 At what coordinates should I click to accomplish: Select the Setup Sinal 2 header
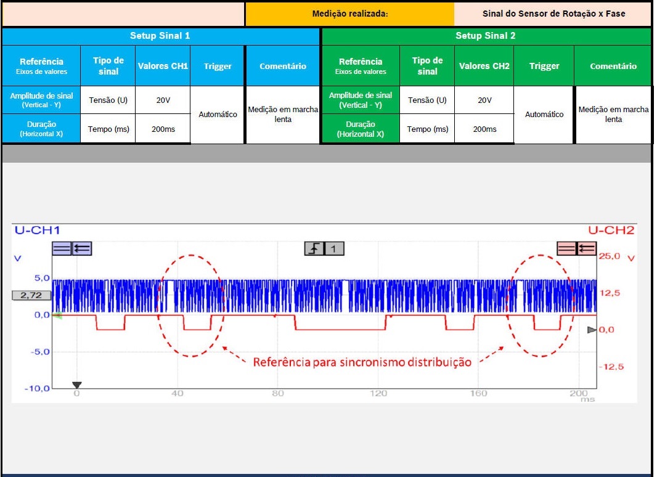(485, 36)
